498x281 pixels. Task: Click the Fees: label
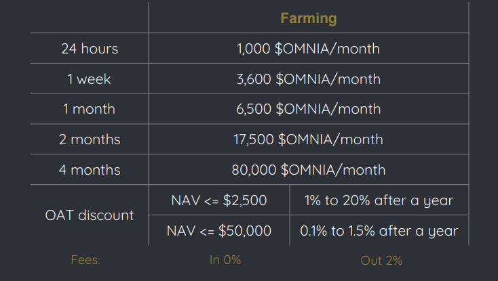(85, 260)
